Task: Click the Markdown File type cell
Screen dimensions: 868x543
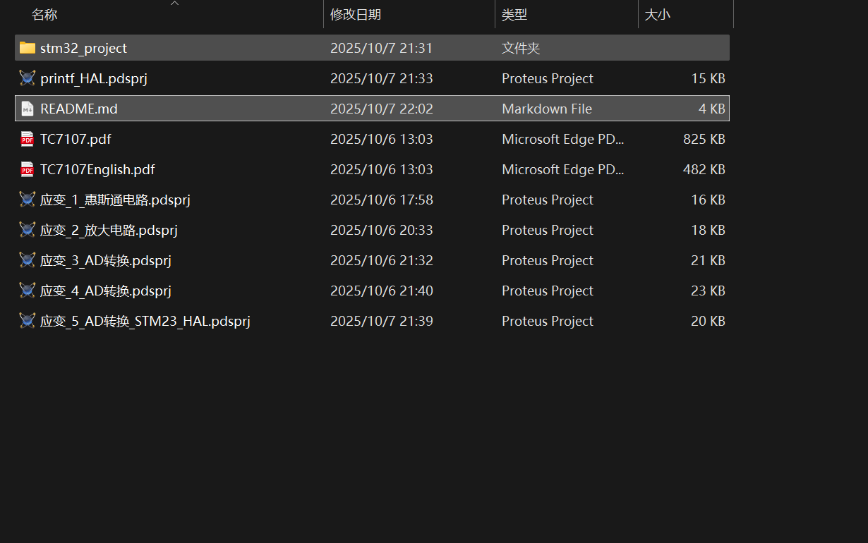Action: [x=547, y=109]
